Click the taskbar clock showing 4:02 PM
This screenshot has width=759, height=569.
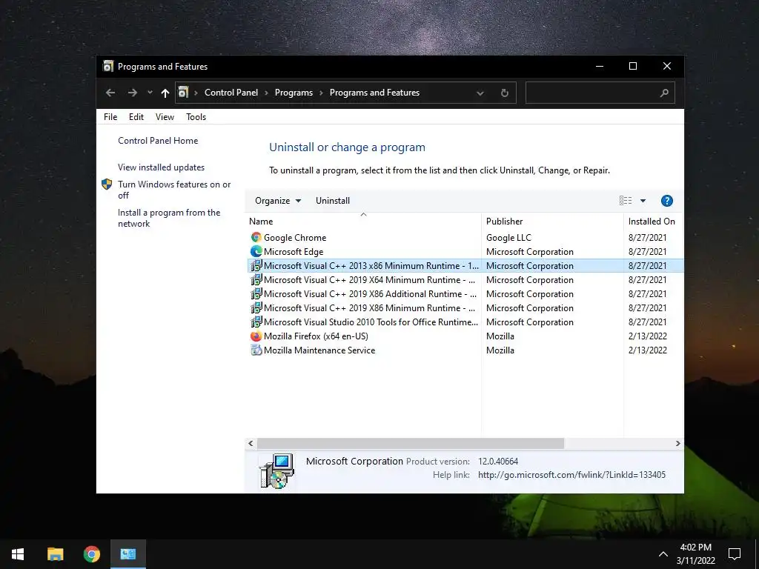pyautogui.click(x=695, y=554)
